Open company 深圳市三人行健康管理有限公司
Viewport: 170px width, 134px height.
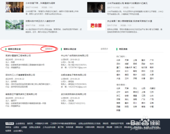pos(20,75)
